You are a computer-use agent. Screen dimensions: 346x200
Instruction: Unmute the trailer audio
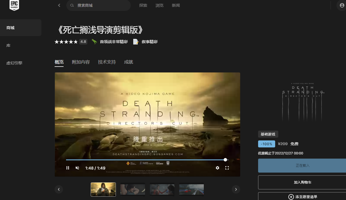point(78,168)
